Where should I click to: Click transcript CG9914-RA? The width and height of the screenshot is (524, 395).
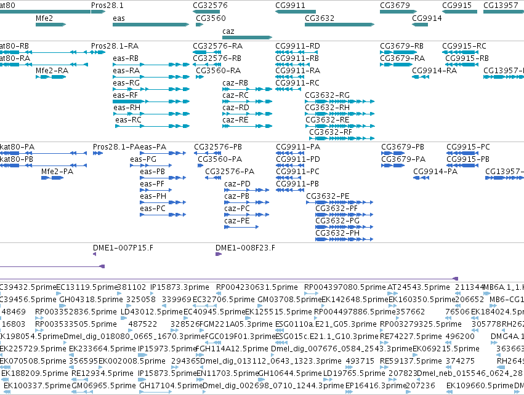pyautogui.click(x=421, y=77)
